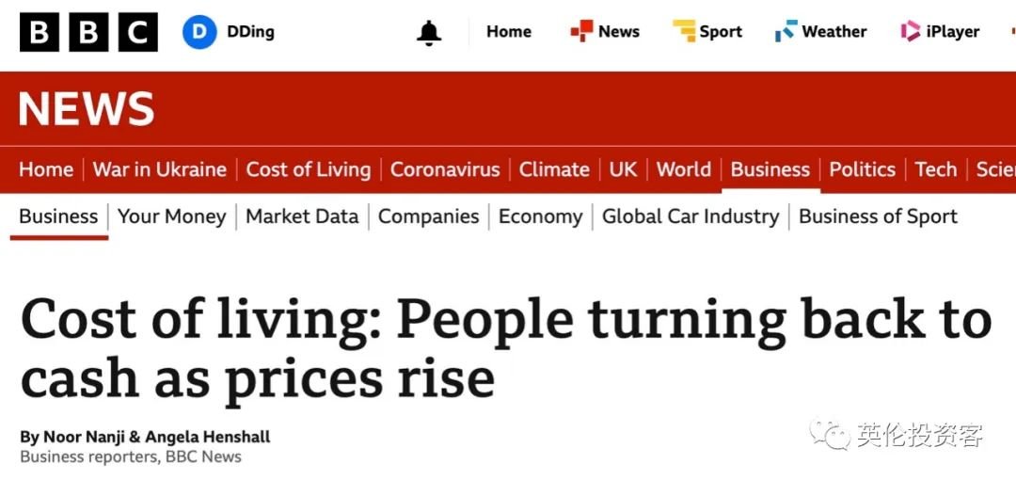Open the DDing account avatar
The image size is (1016, 480).
pos(199,32)
